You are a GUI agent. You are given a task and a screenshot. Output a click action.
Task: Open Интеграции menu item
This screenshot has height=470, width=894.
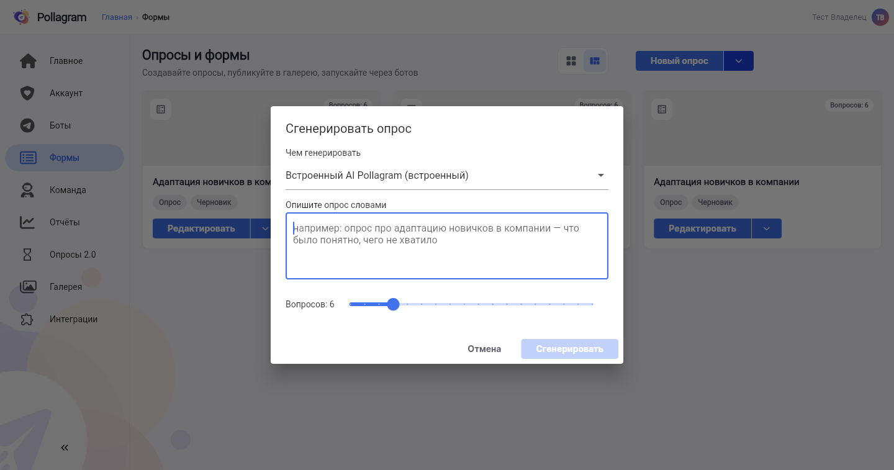click(x=65, y=319)
